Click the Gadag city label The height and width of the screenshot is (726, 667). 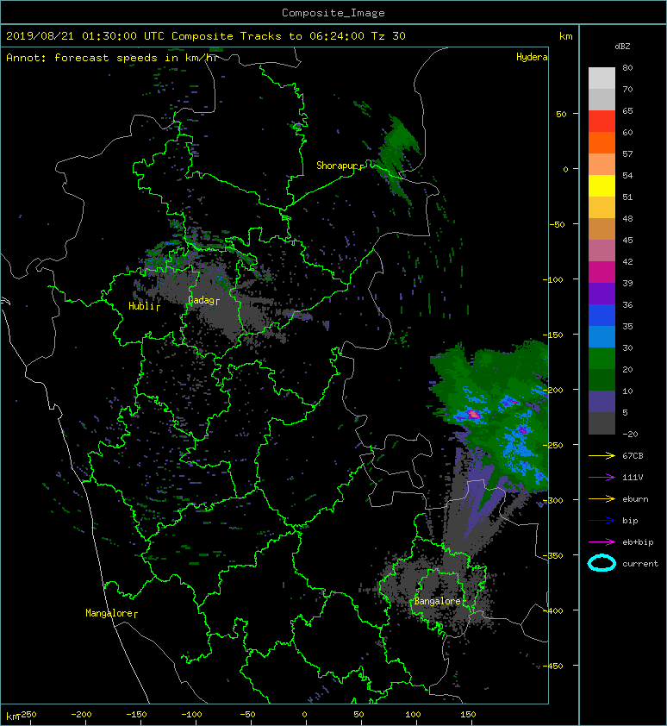(x=201, y=301)
